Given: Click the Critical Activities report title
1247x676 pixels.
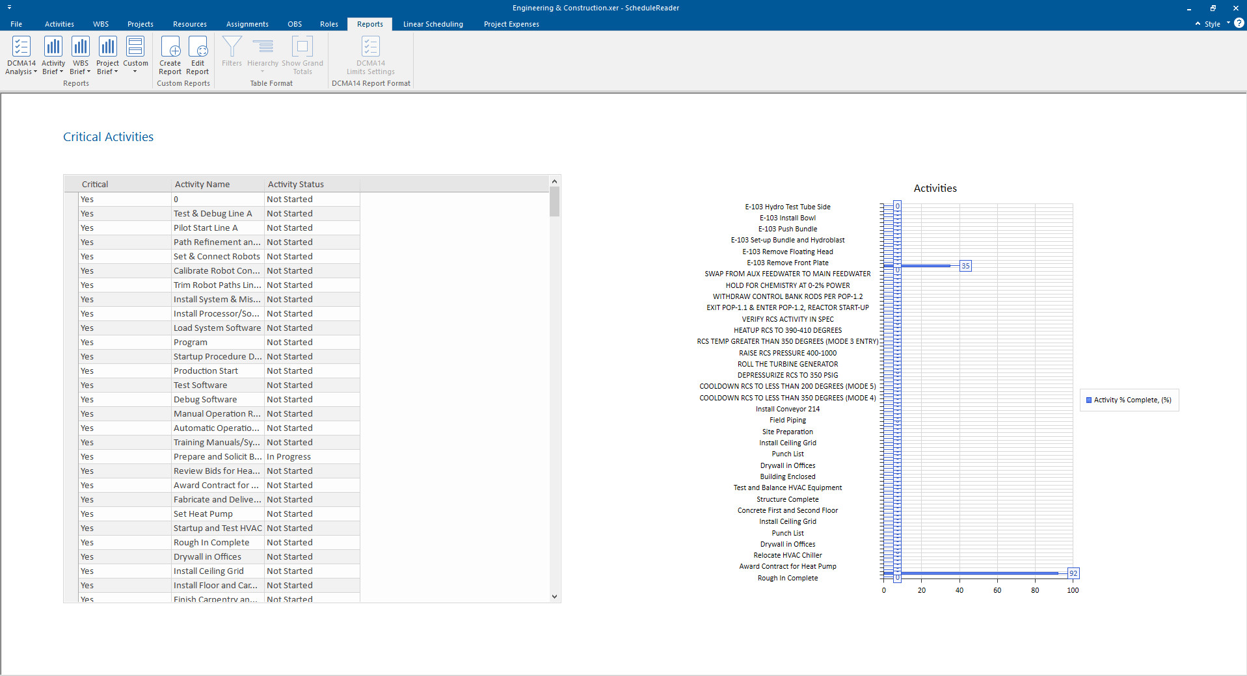Looking at the screenshot, I should [108, 137].
